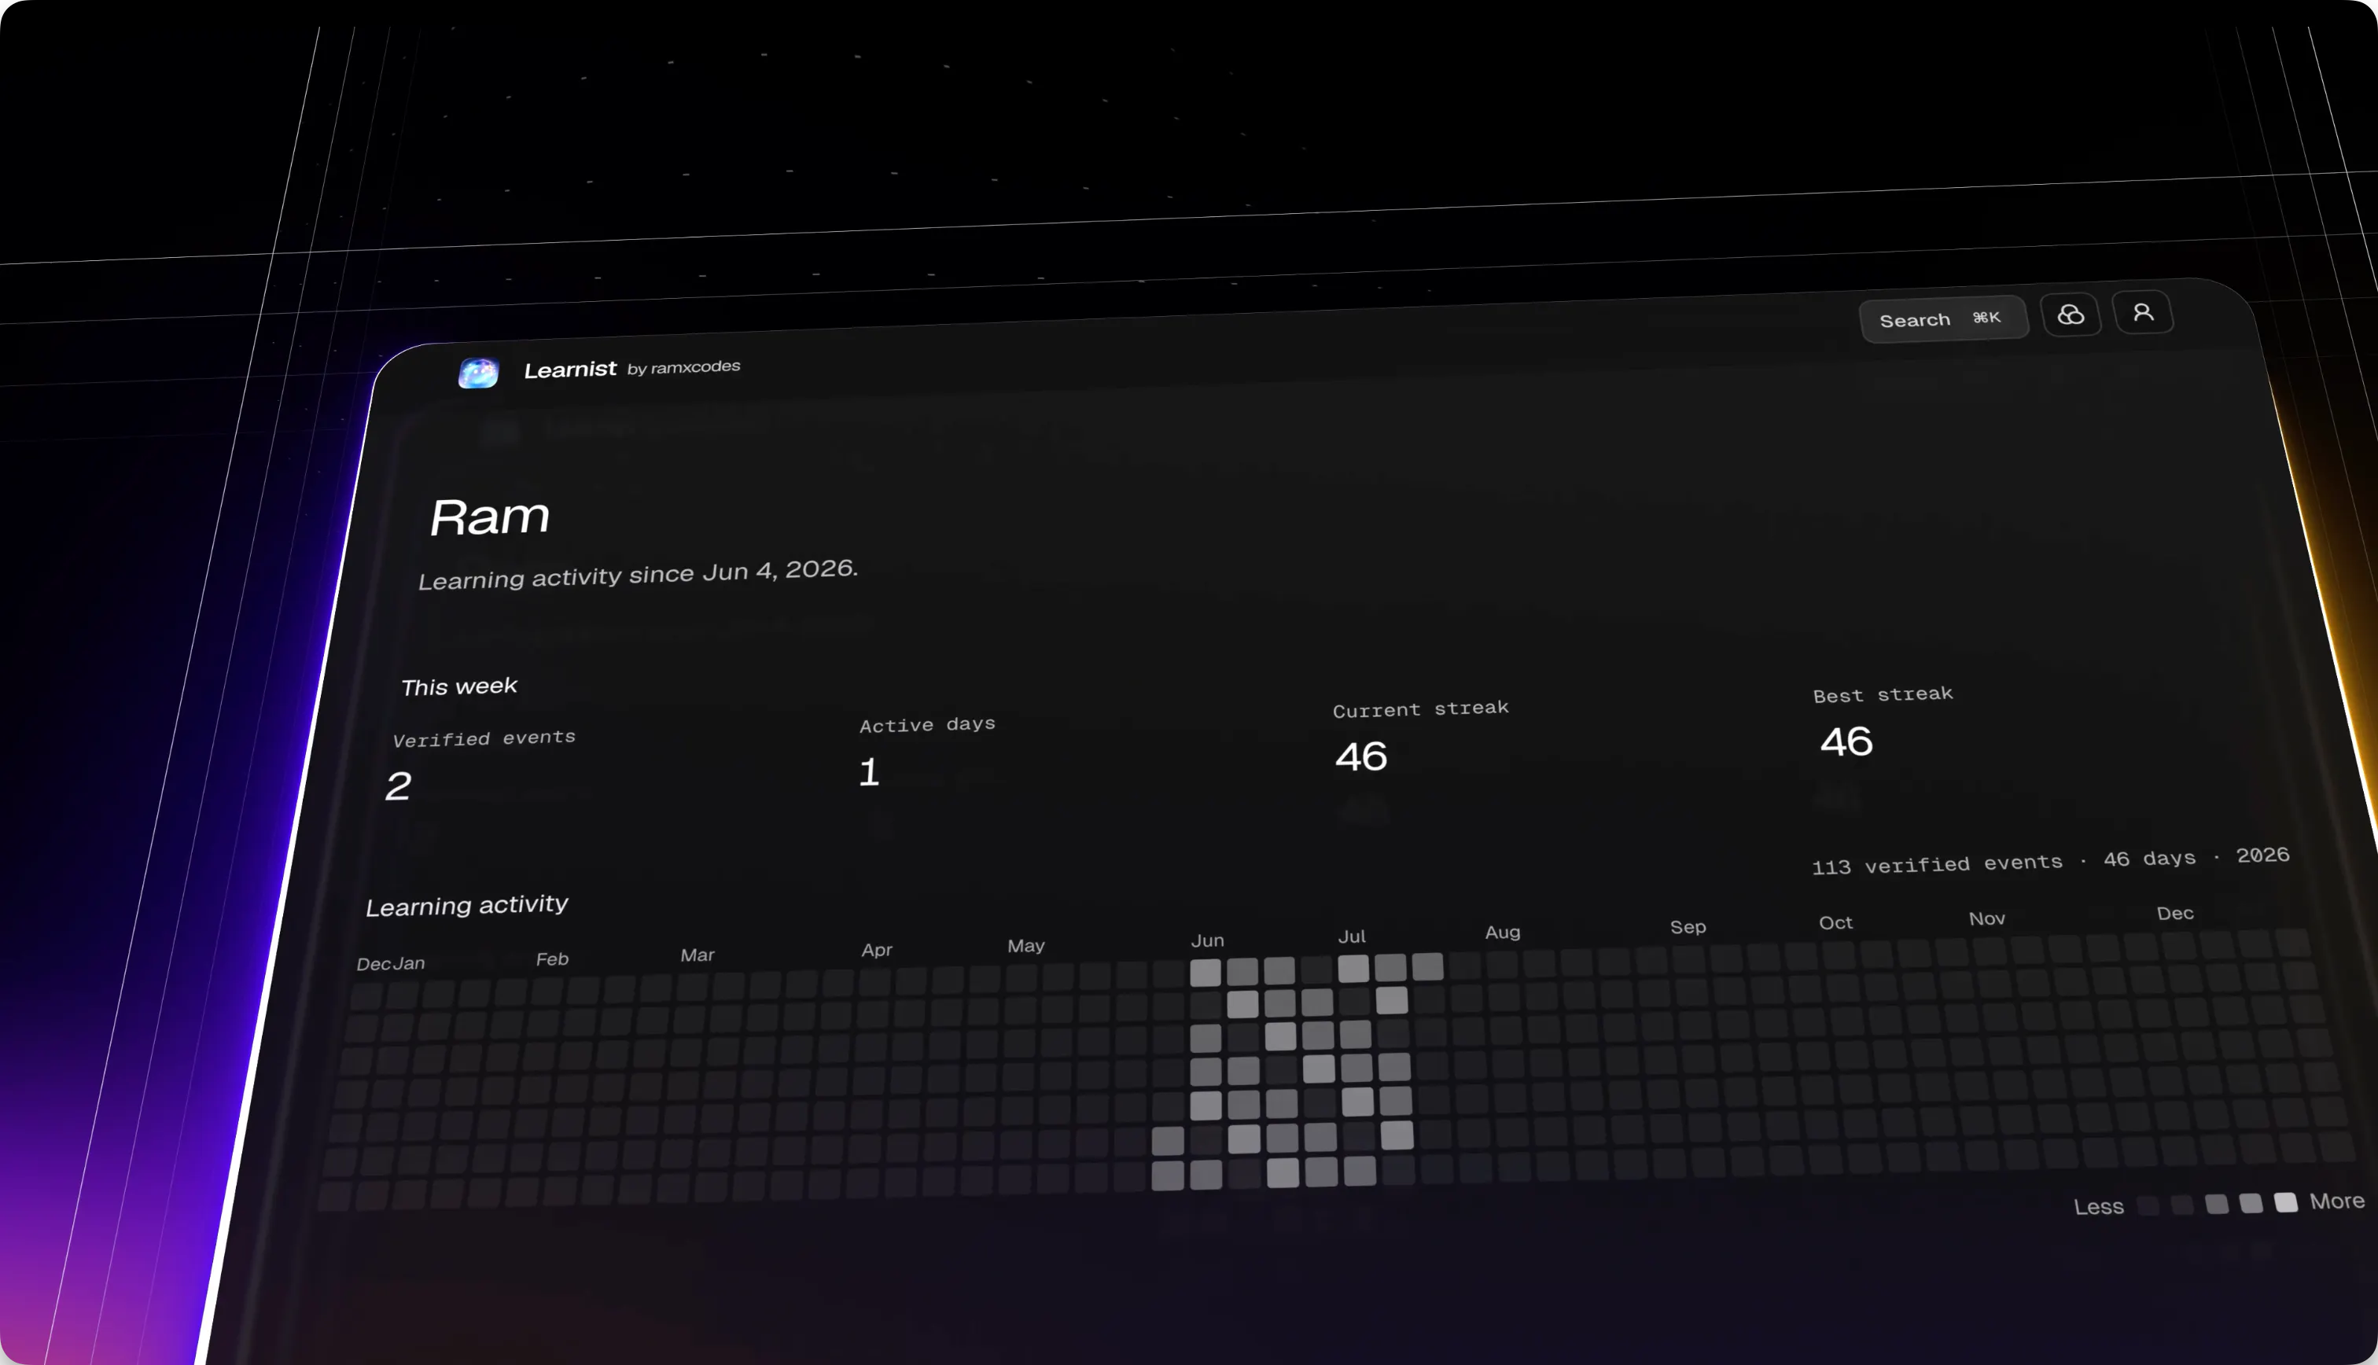
Task: Click the 'Nov' month label
Action: [x=1987, y=918]
